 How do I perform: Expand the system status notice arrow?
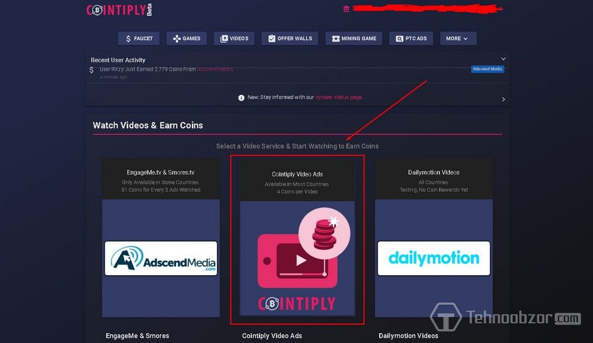tap(503, 99)
